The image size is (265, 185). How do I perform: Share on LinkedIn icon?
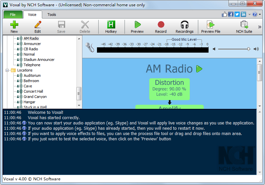click(243, 14)
